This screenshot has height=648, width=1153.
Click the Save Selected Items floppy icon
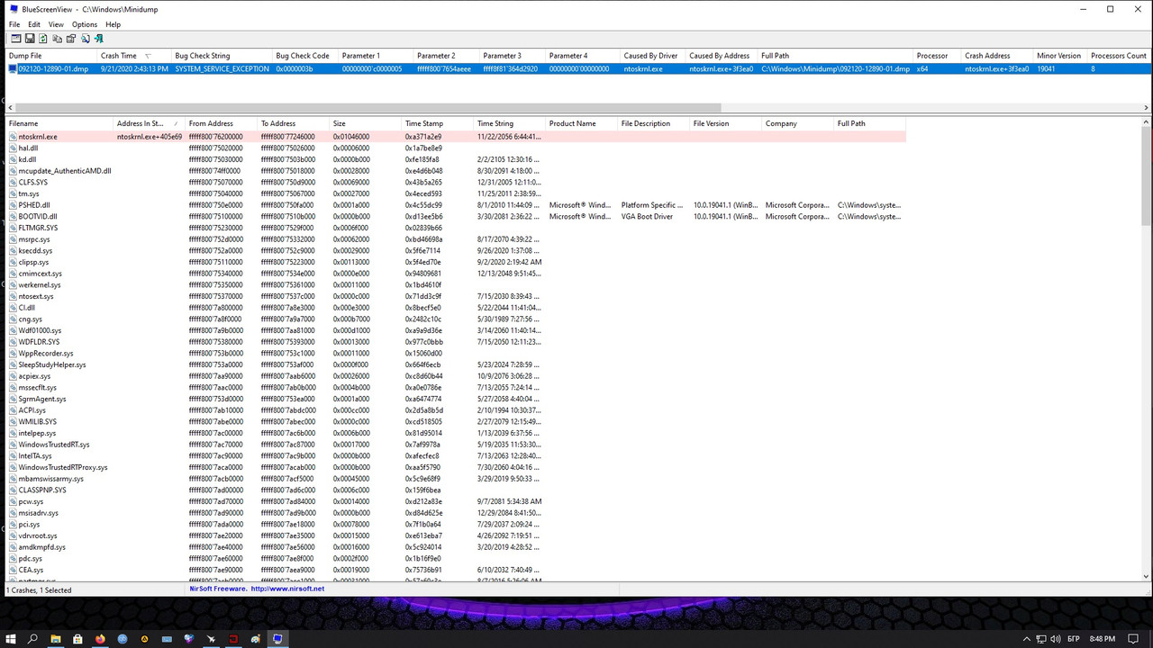pos(30,39)
